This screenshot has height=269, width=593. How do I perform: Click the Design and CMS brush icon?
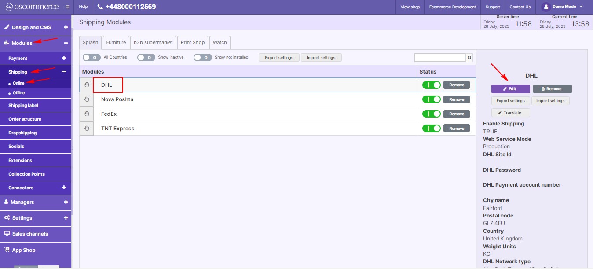click(7, 27)
